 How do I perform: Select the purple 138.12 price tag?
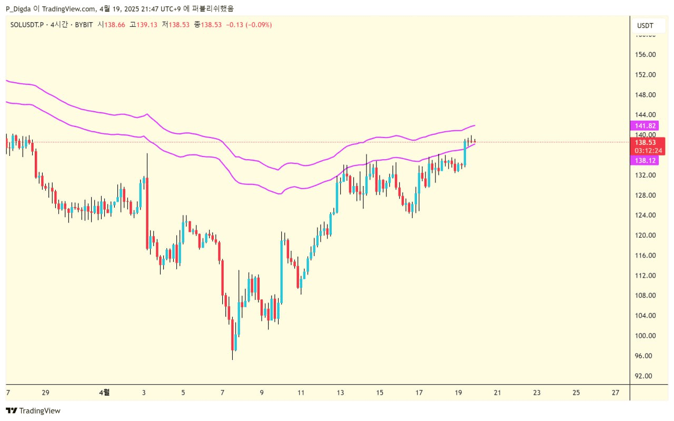pyautogui.click(x=645, y=160)
